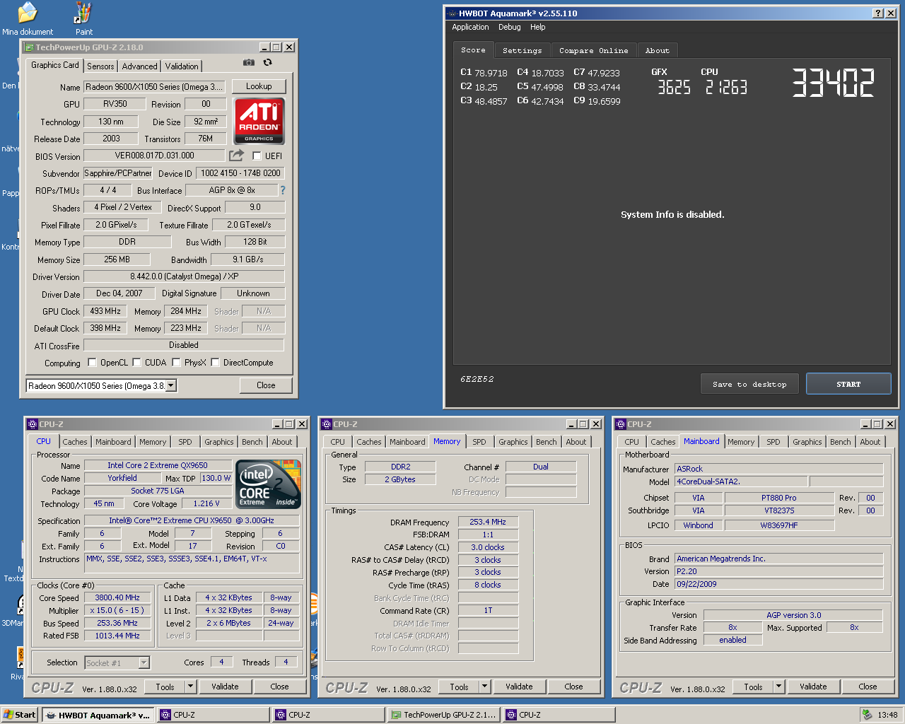Switch to Compare Online tab
Image resolution: width=905 pixels, height=724 pixels.
pos(593,51)
